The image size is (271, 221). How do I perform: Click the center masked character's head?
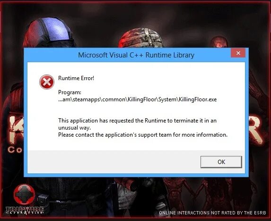click(x=141, y=38)
